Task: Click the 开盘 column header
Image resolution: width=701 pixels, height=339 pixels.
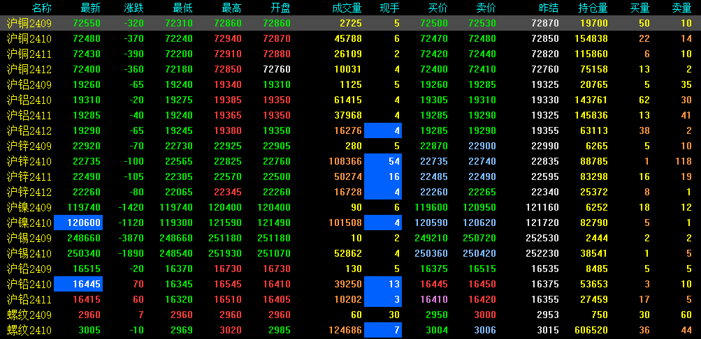Action: click(281, 8)
